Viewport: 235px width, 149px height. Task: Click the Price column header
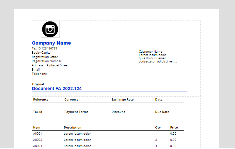coord(174,128)
